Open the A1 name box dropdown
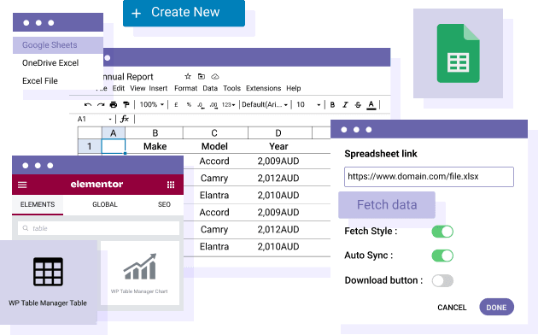 (110, 119)
